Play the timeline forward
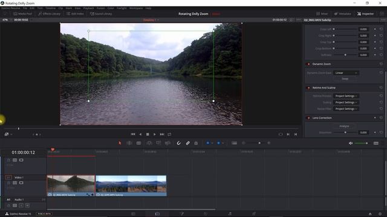Screen dimensions: 387x217 point(155,134)
